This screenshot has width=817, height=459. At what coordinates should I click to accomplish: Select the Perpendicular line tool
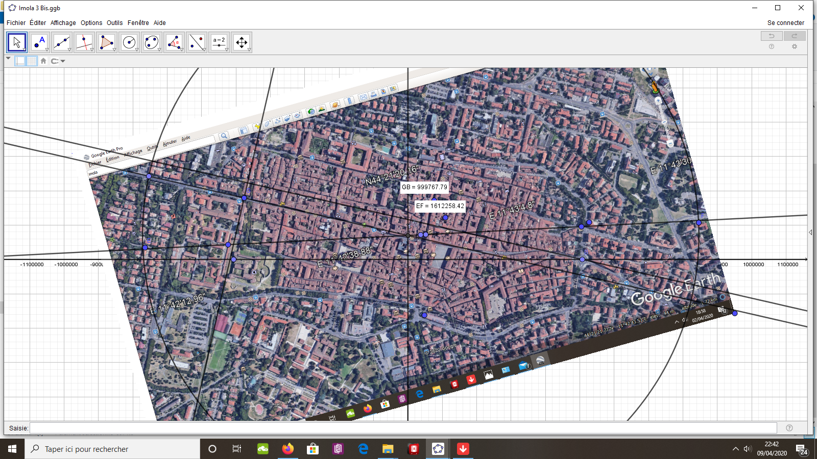(84, 42)
